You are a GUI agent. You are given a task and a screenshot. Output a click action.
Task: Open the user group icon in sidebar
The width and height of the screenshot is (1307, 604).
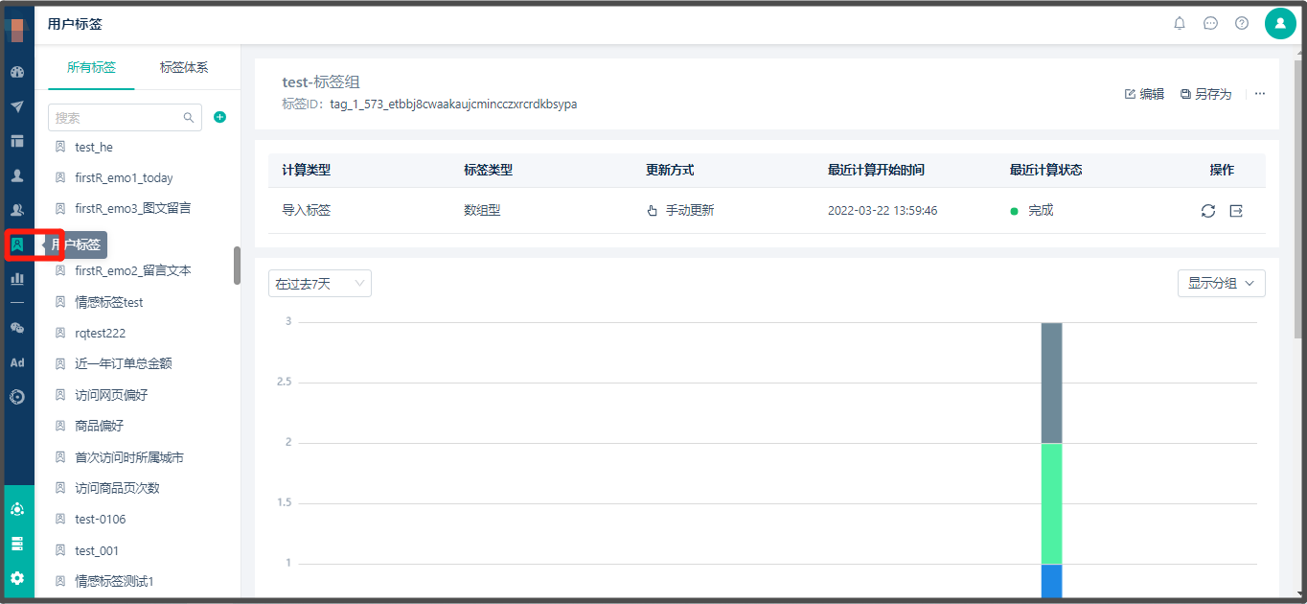17,210
